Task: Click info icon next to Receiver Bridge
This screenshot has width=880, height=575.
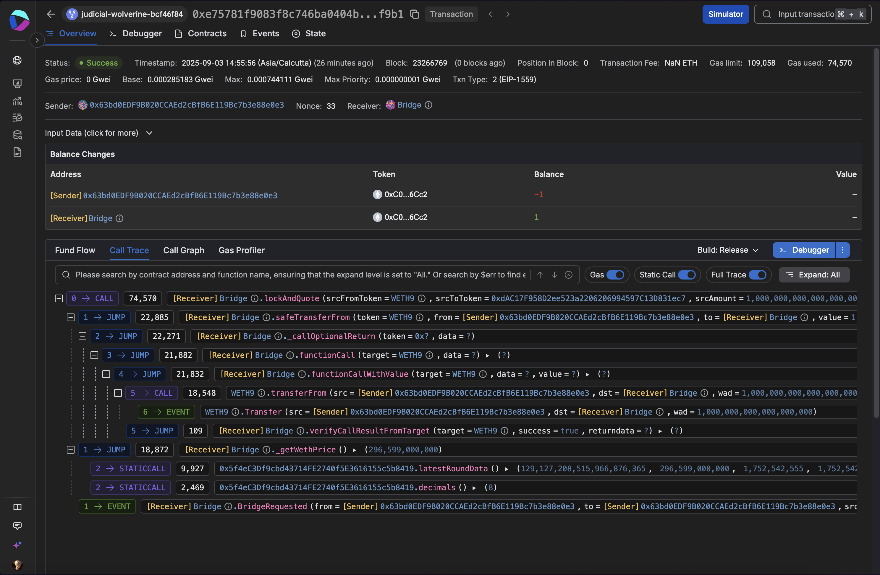Action: click(x=428, y=105)
